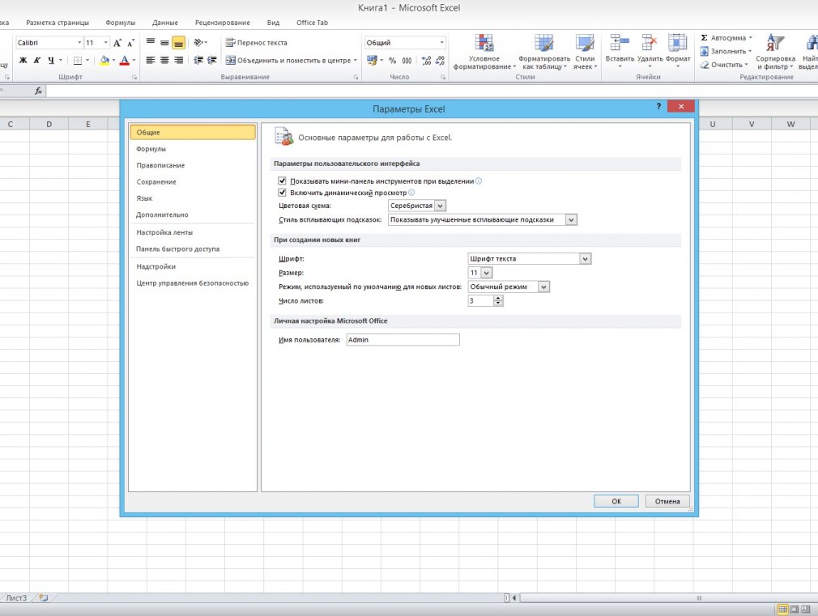This screenshot has height=616, width=818.
Task: Select Формулы category in options list
Action: tap(193, 149)
